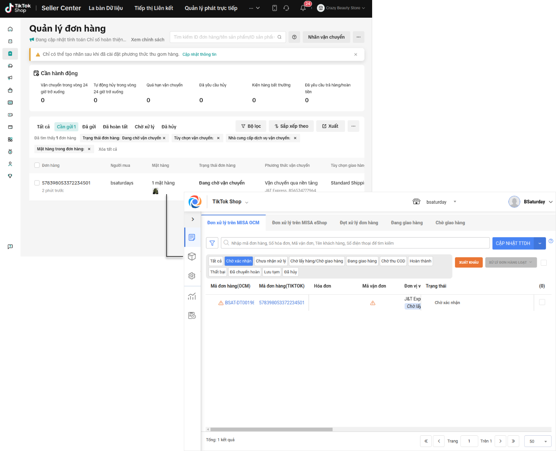Switch to the Đã gửi orders tab

tap(89, 127)
